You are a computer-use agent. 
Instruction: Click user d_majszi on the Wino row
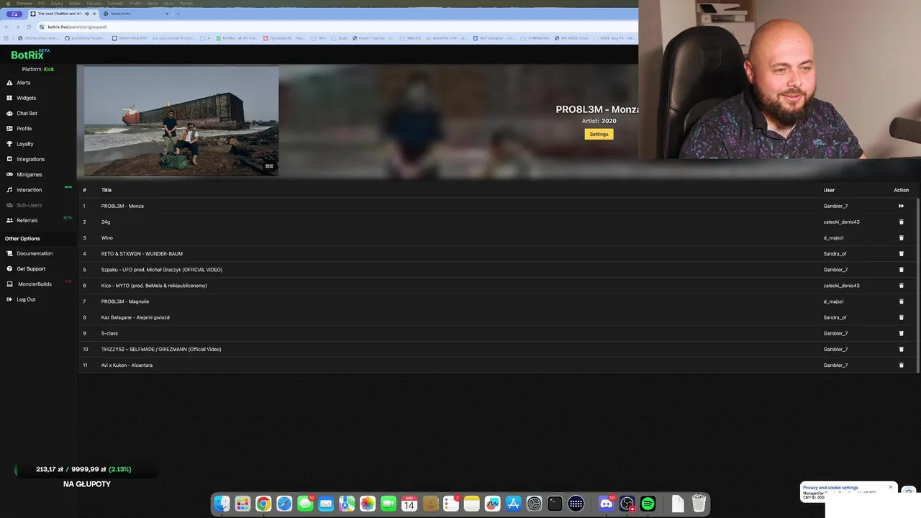(833, 237)
